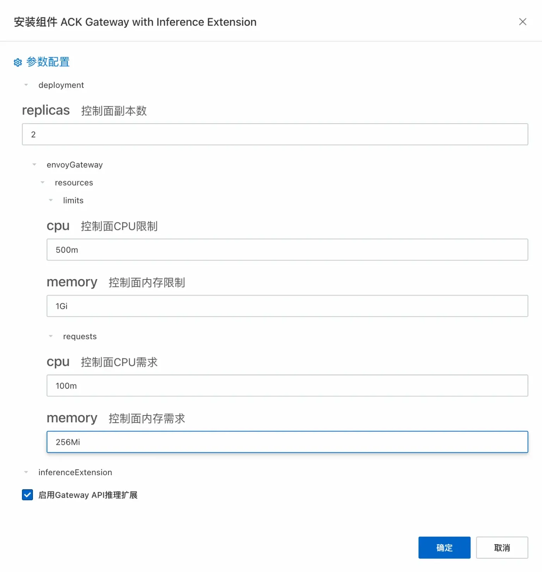
Task: Collapse the deployment section arrow
Action: coord(26,85)
